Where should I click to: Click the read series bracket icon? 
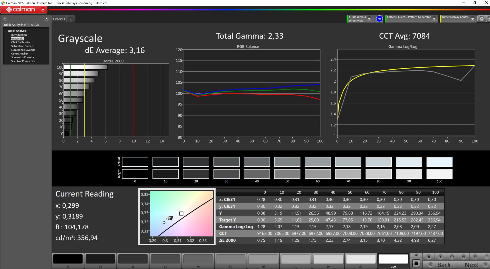coord(452,257)
